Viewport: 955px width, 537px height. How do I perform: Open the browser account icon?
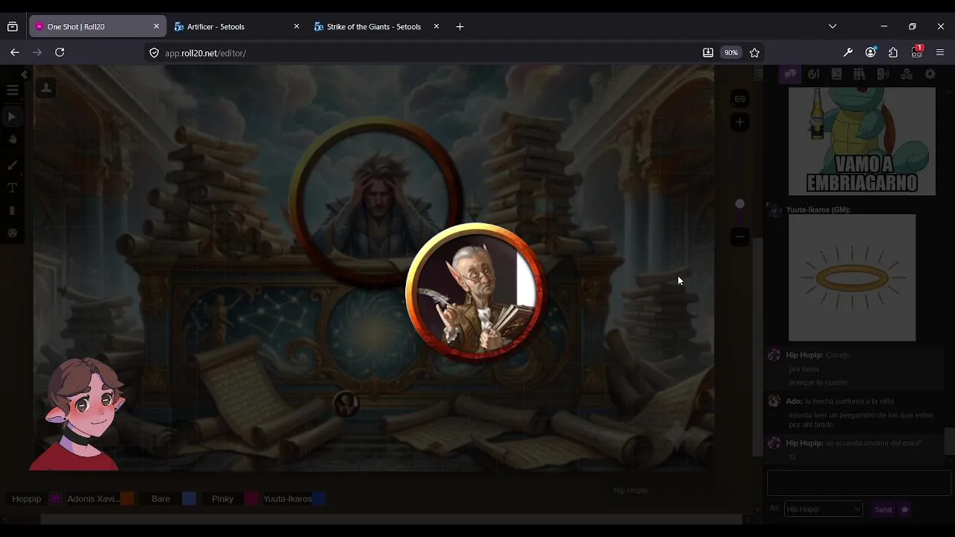[x=871, y=53]
